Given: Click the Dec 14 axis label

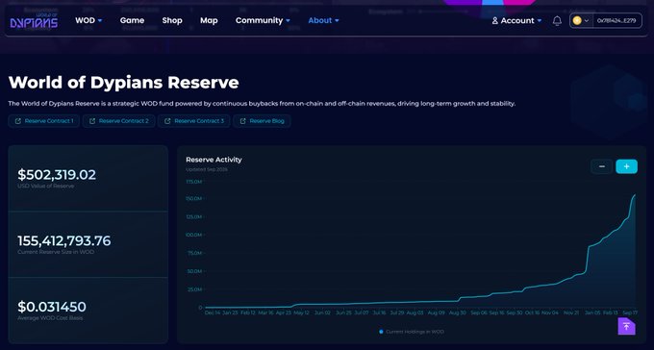Looking at the screenshot, I should click(213, 312).
